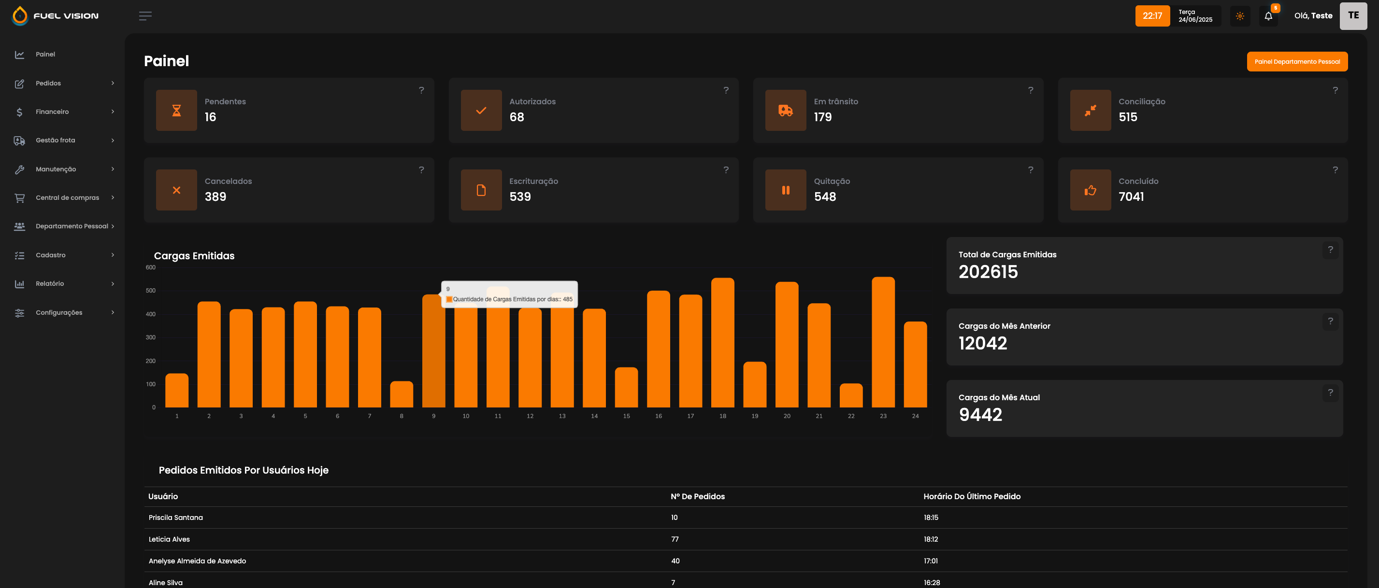This screenshot has height=588, width=1379.
Task: Click the Em trânsito truck icon
Action: click(x=785, y=110)
